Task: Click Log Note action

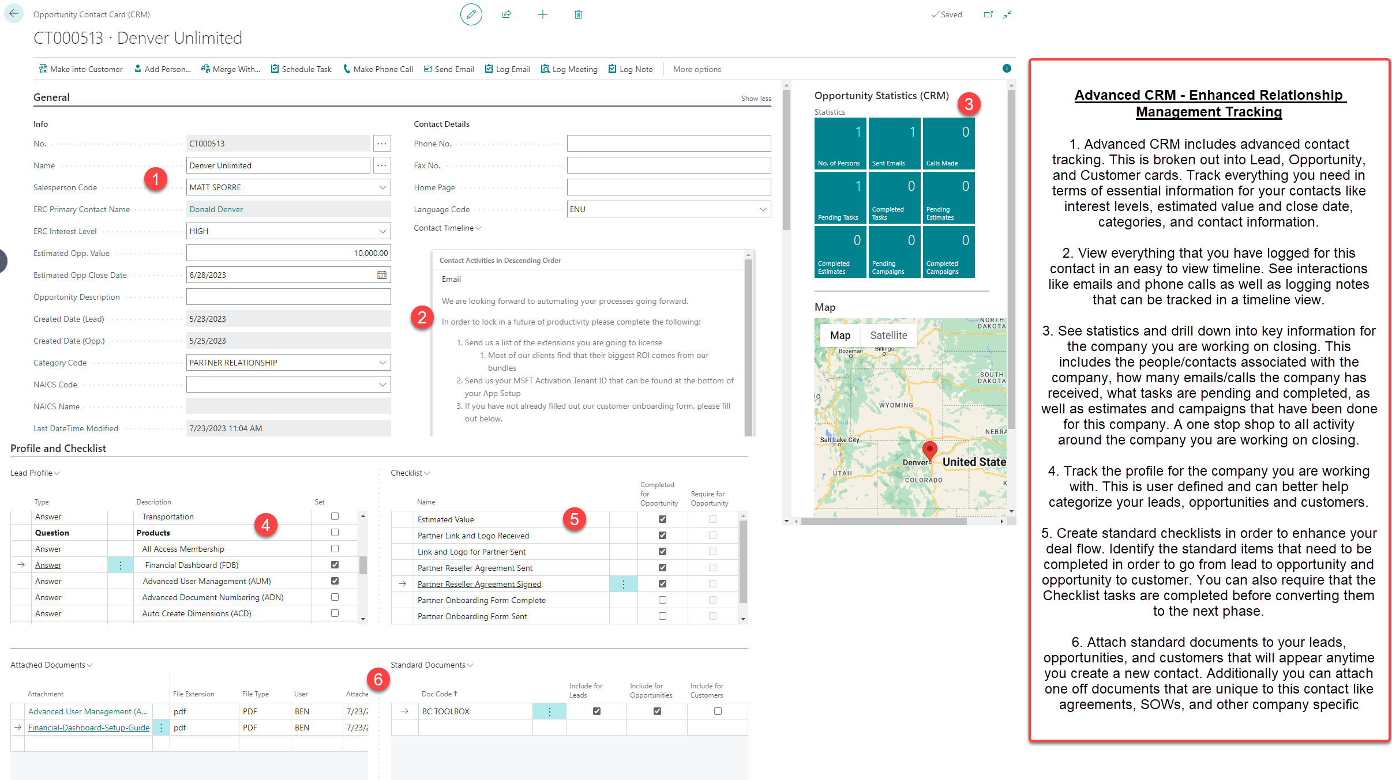Action: pos(631,69)
